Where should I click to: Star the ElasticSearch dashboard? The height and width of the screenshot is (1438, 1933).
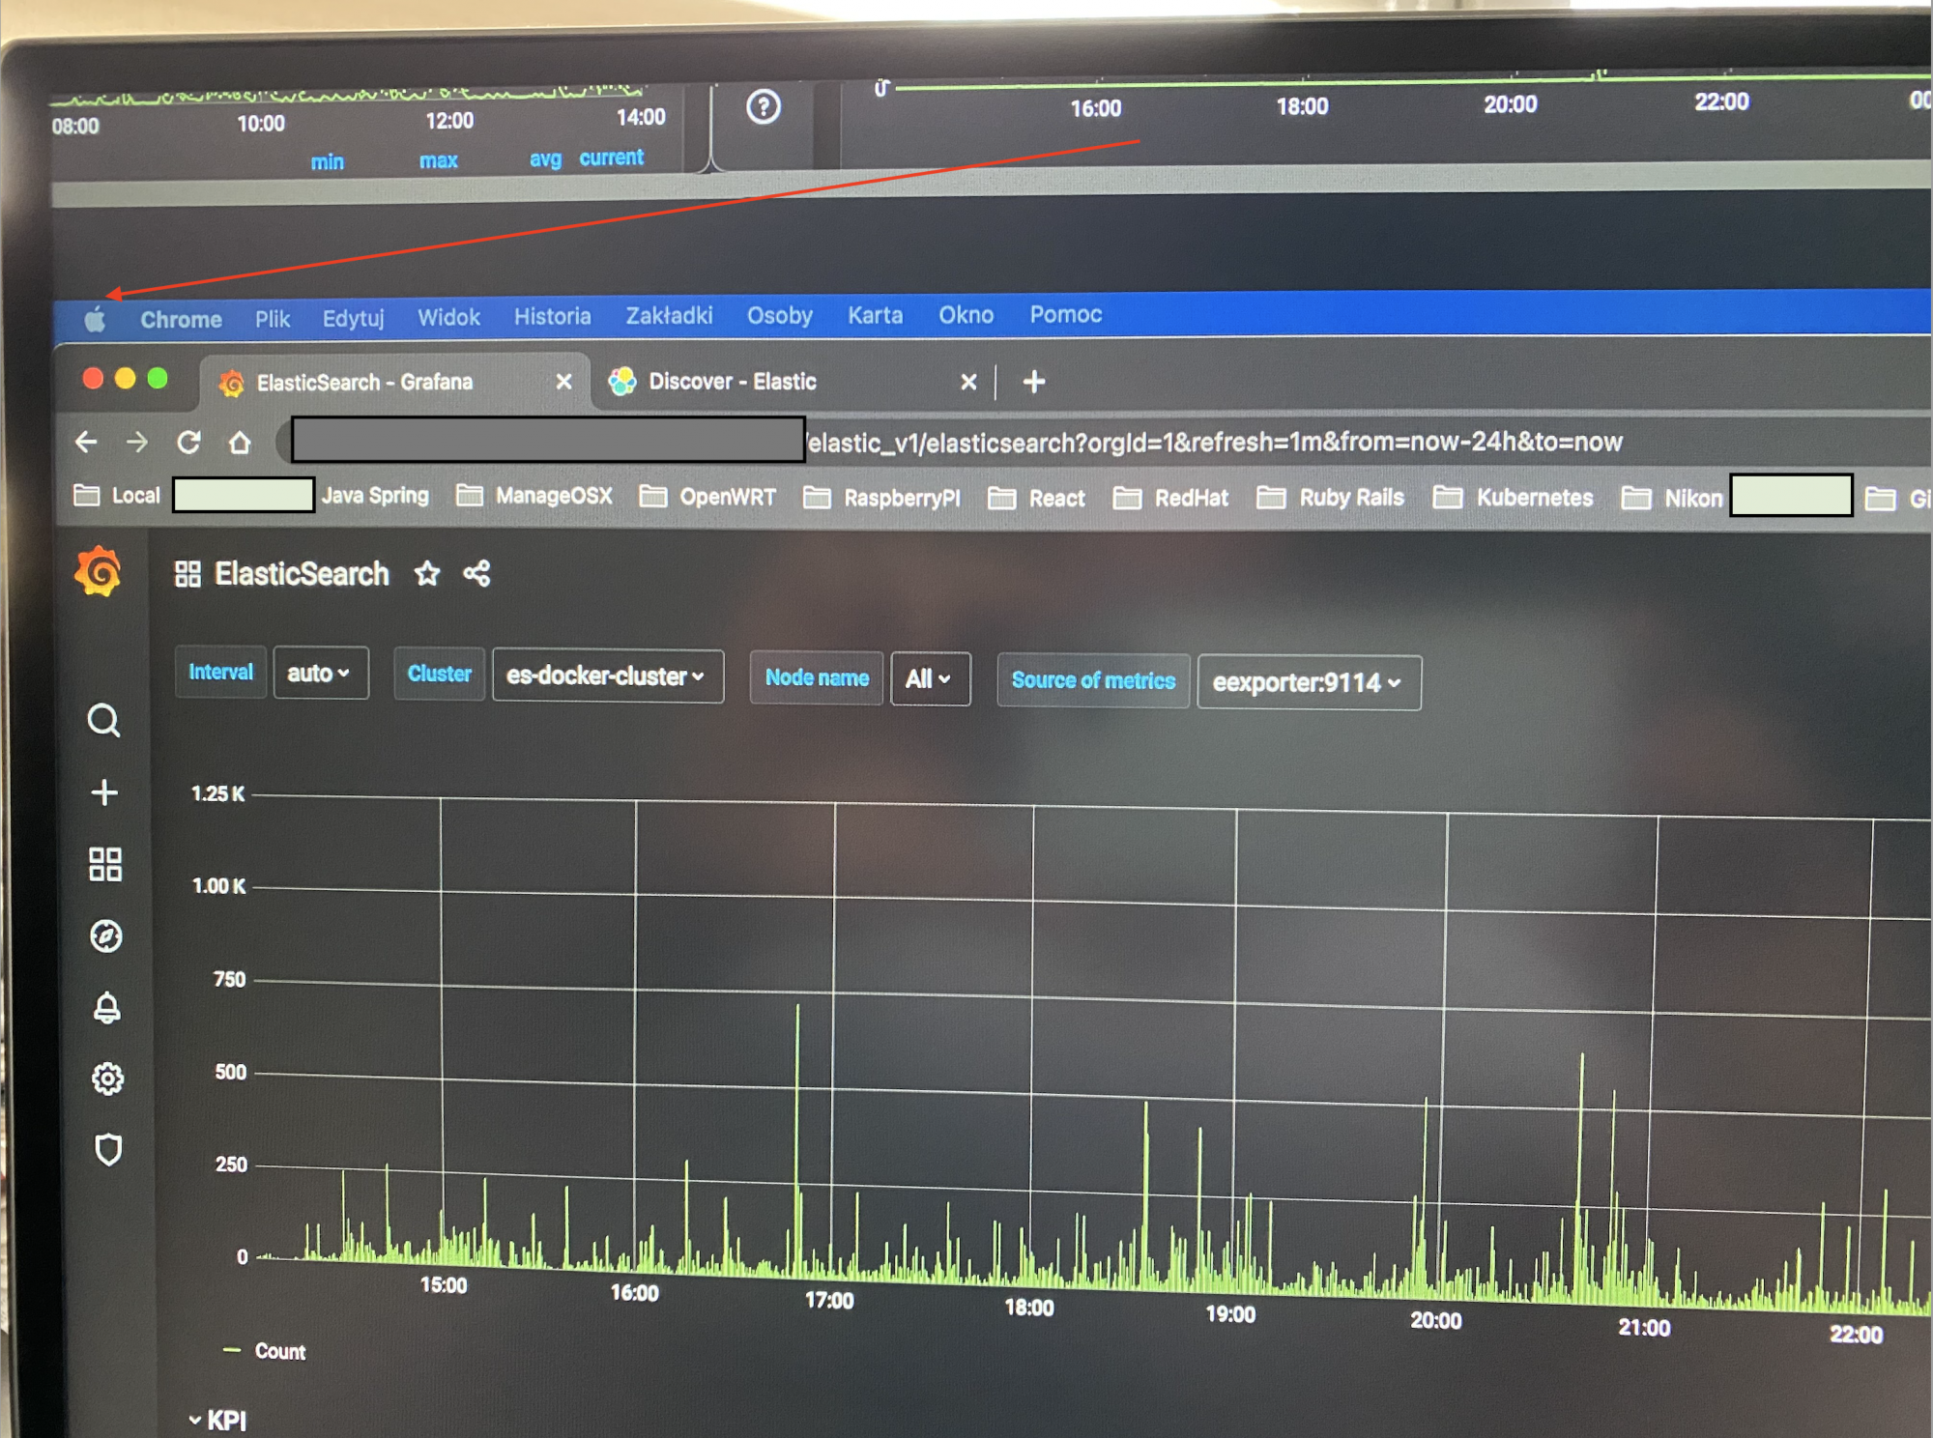click(427, 574)
